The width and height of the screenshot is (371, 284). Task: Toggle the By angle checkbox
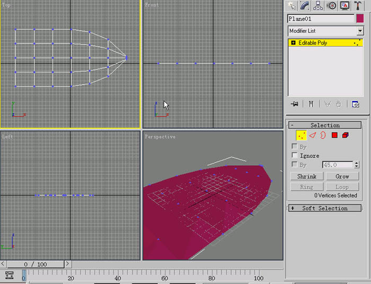click(295, 164)
